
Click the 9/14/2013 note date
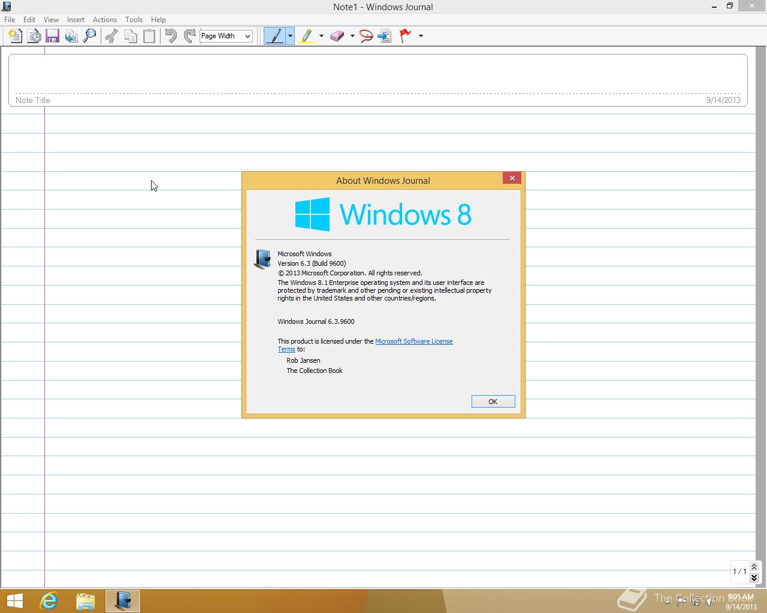click(723, 100)
